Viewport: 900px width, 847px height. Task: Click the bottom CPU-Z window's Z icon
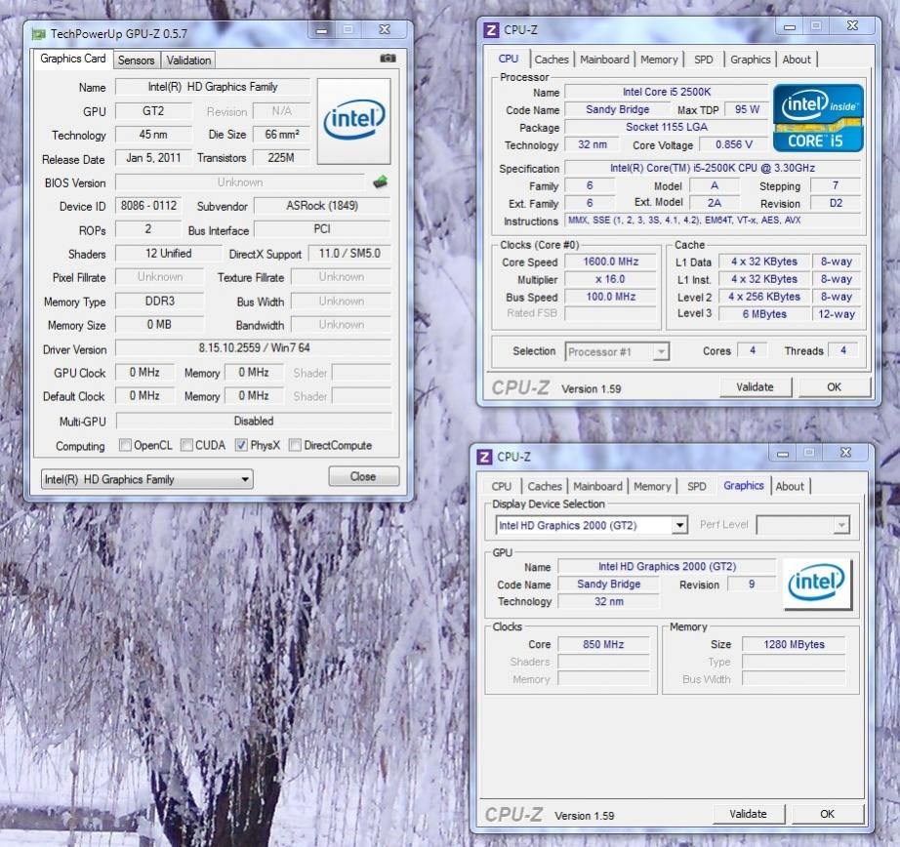point(484,457)
